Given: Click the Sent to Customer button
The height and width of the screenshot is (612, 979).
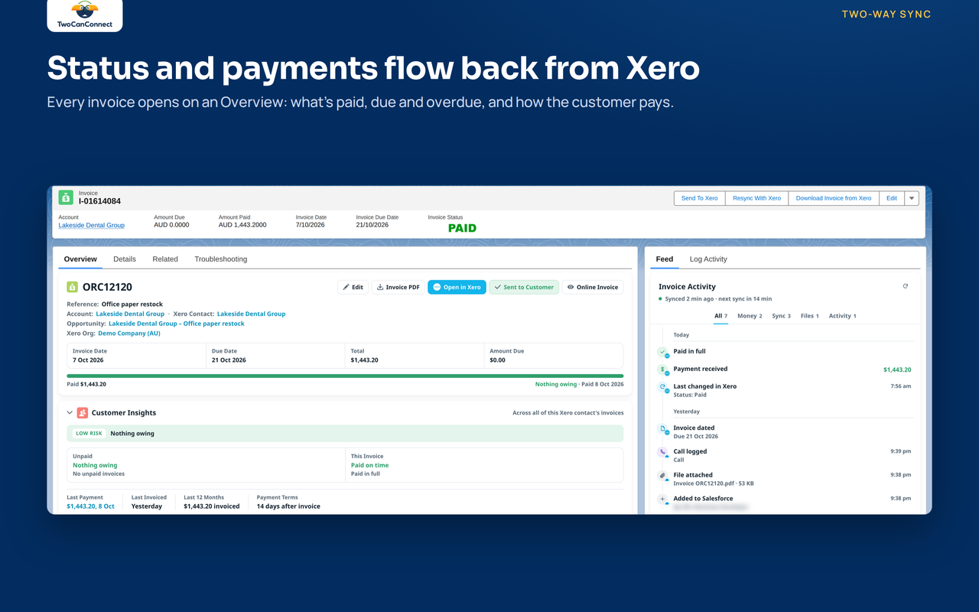Looking at the screenshot, I should (x=524, y=287).
